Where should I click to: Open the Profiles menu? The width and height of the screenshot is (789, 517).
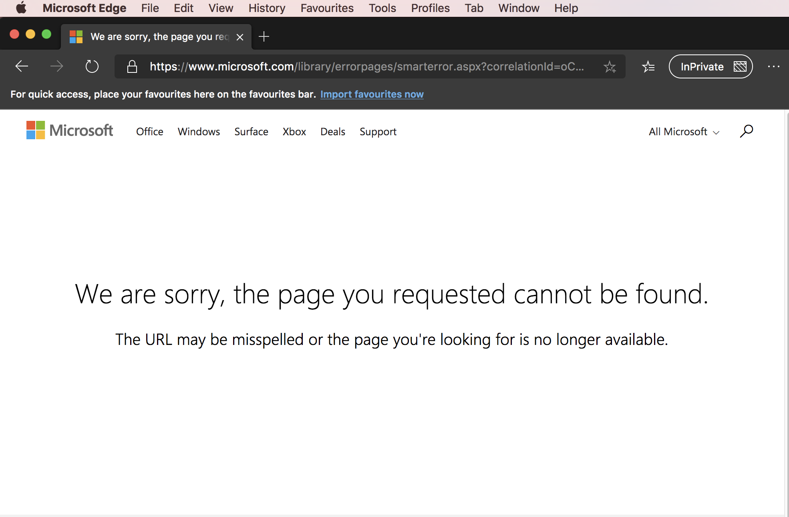431,8
